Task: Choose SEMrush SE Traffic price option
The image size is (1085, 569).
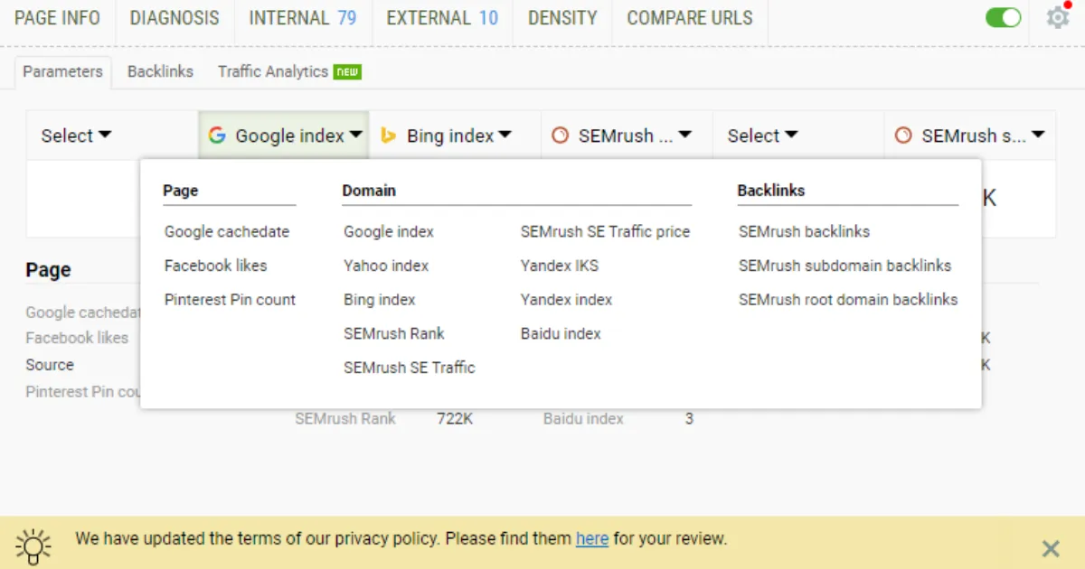Action: coord(605,231)
